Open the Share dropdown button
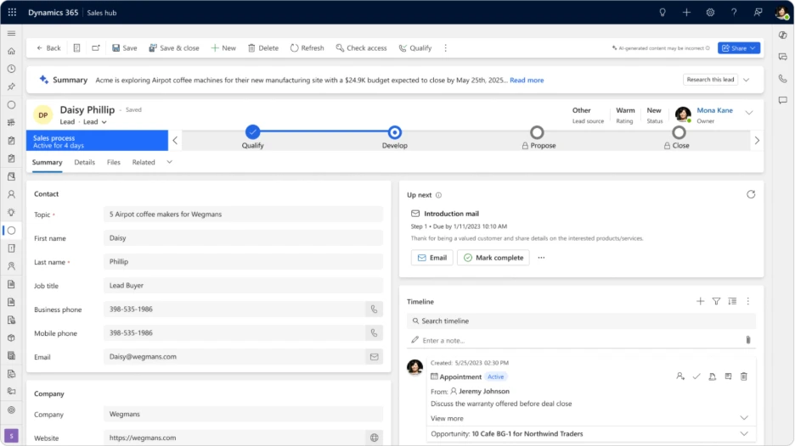795x446 pixels. tap(738, 48)
